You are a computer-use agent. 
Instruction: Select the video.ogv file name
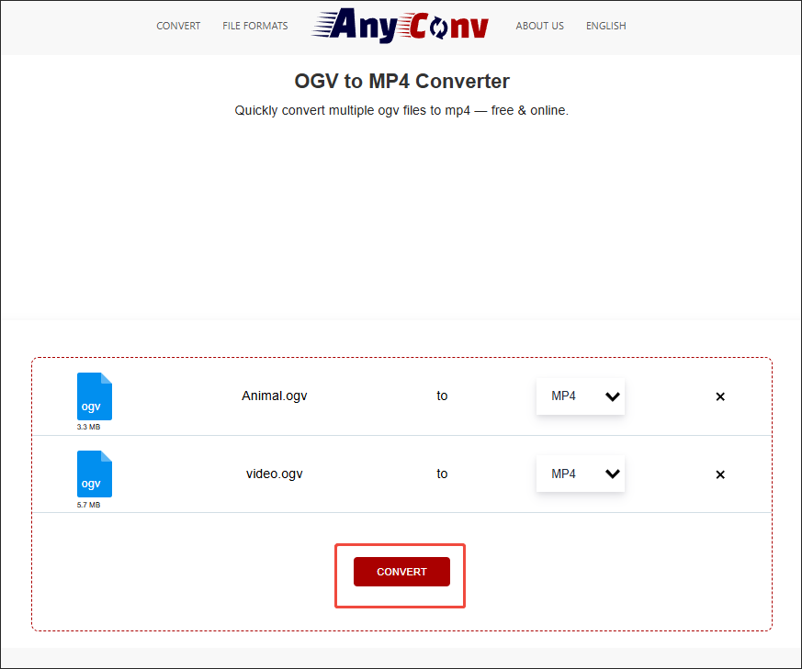coord(274,474)
